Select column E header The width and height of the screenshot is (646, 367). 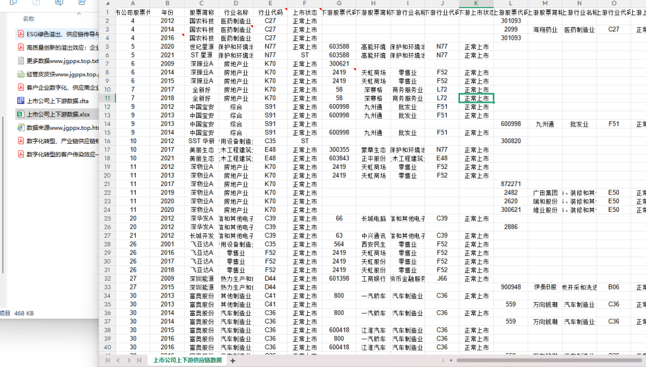pos(270,3)
